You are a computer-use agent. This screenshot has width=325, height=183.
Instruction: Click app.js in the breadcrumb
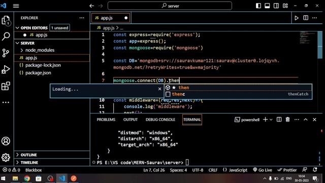tap(109, 28)
